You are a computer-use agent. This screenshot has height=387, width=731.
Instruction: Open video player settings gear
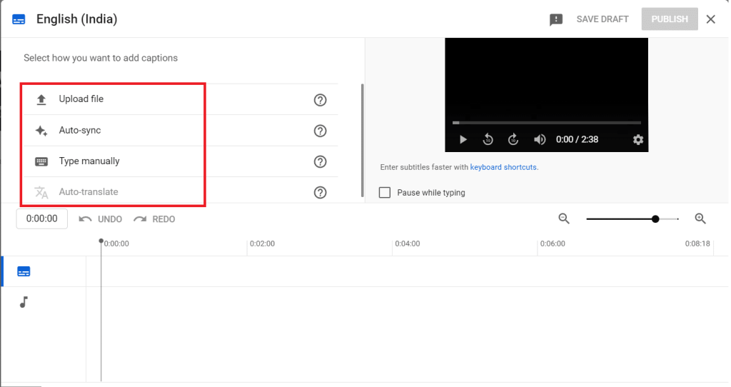tap(638, 140)
